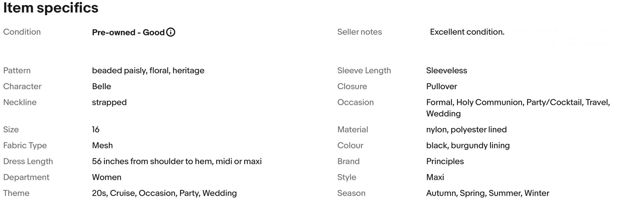Select the Fabric Type value Mesh
Image resolution: width=622 pixels, height=203 pixels.
pyautogui.click(x=102, y=145)
